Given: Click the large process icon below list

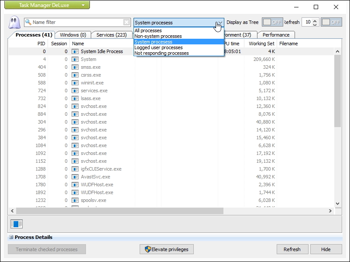Looking at the screenshot, I should coord(17,224).
